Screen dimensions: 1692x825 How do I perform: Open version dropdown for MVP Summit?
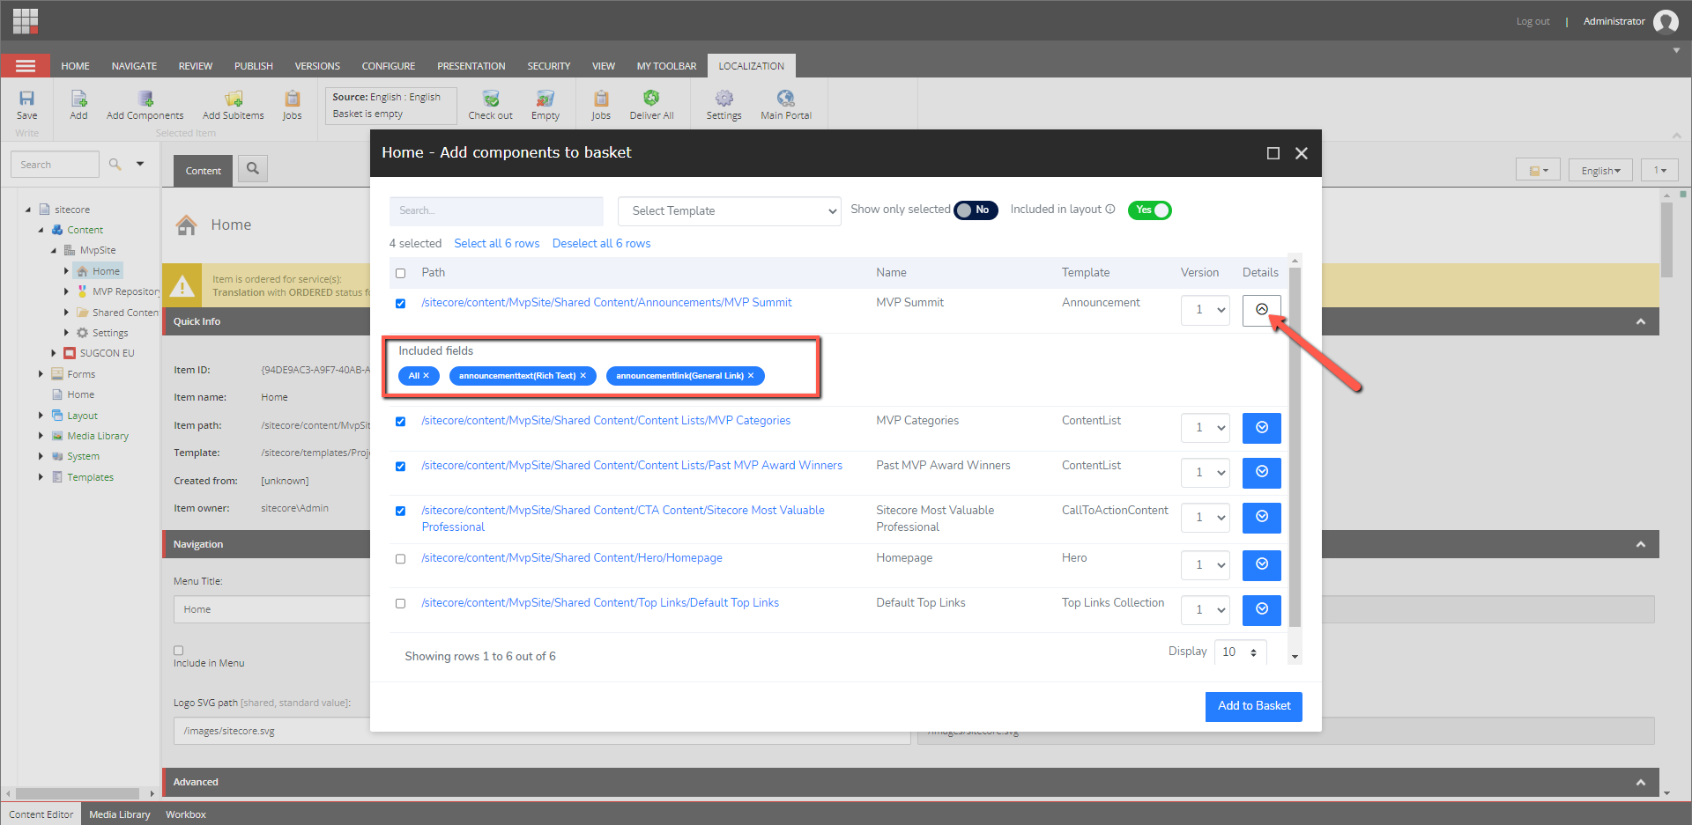point(1206,310)
